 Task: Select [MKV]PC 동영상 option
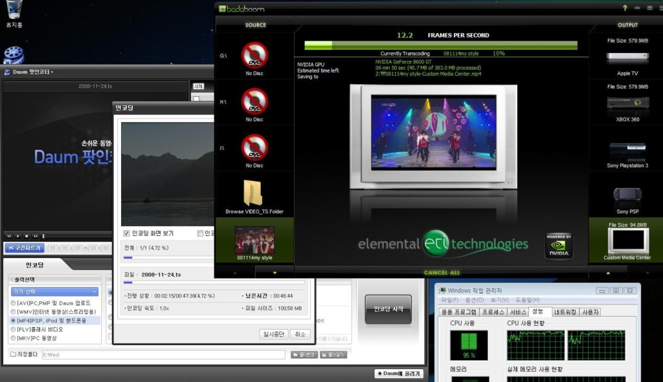tap(34, 338)
